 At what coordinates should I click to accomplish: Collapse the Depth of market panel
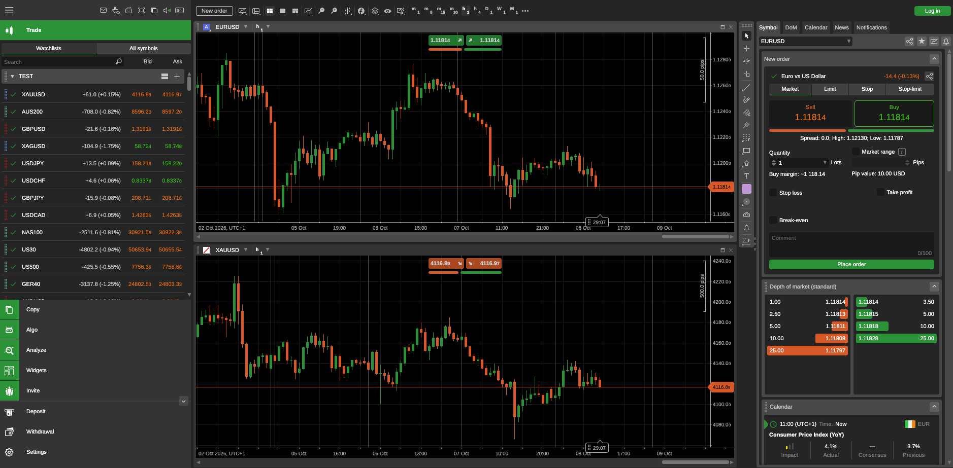(934, 286)
